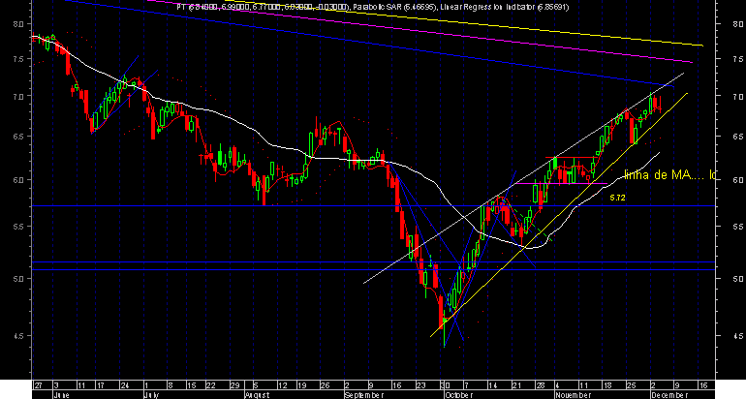Click the Parabolic SAR label in chart title
The image size is (746, 399).
(x=380, y=7)
